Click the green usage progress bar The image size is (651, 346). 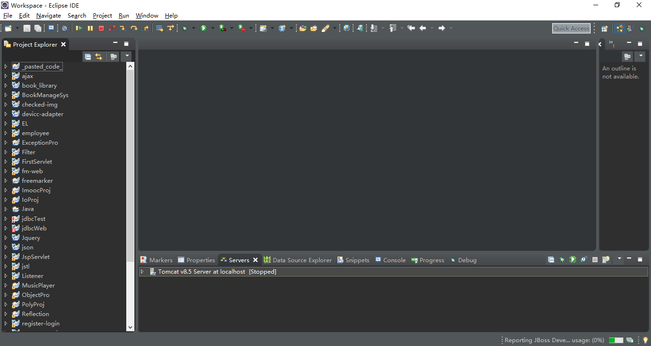tap(616, 340)
